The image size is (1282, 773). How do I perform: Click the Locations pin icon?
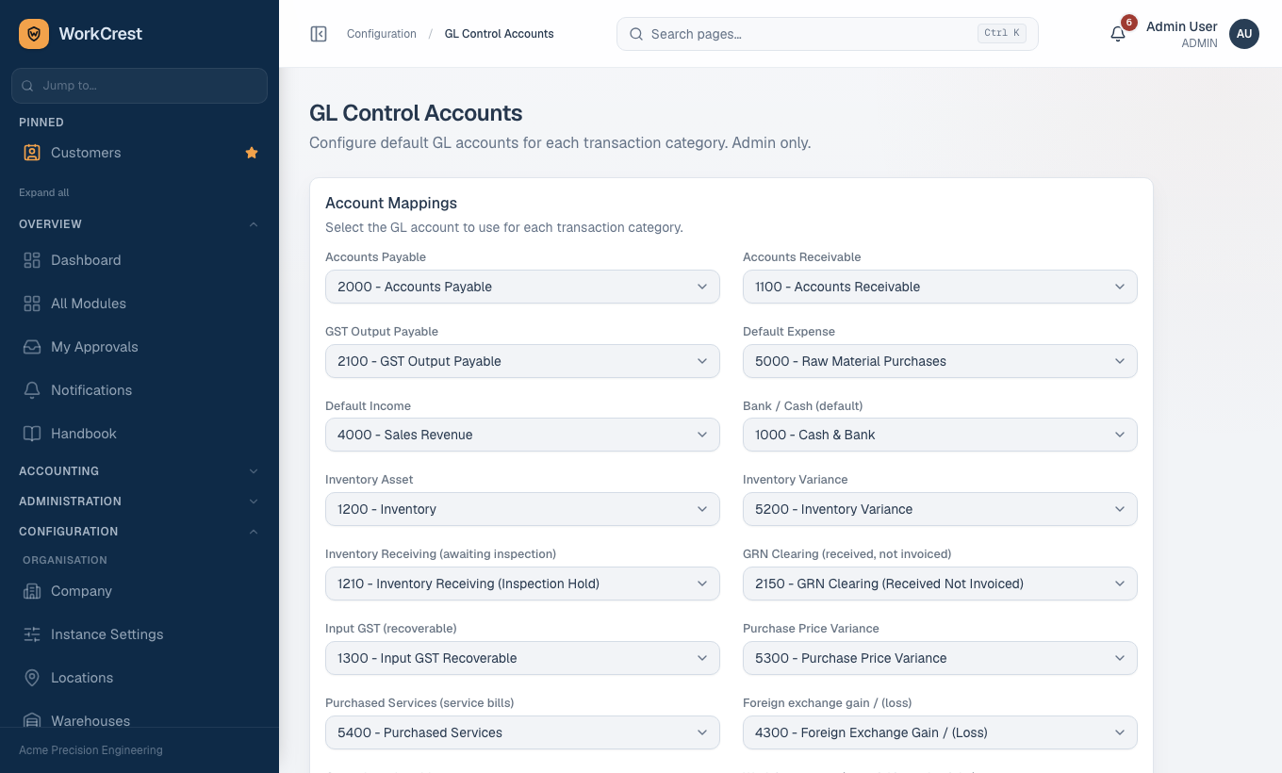click(x=32, y=678)
